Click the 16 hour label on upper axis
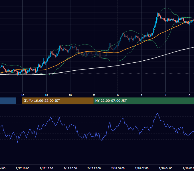194x171 pixels. click(x=23, y=95)
